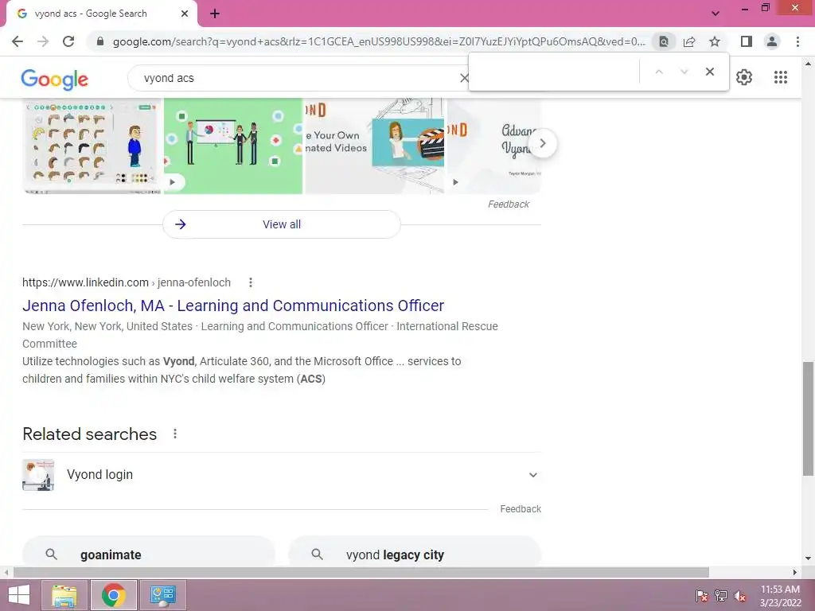The image size is (815, 611).
Task: Open the network status tray icon
Action: point(721,595)
